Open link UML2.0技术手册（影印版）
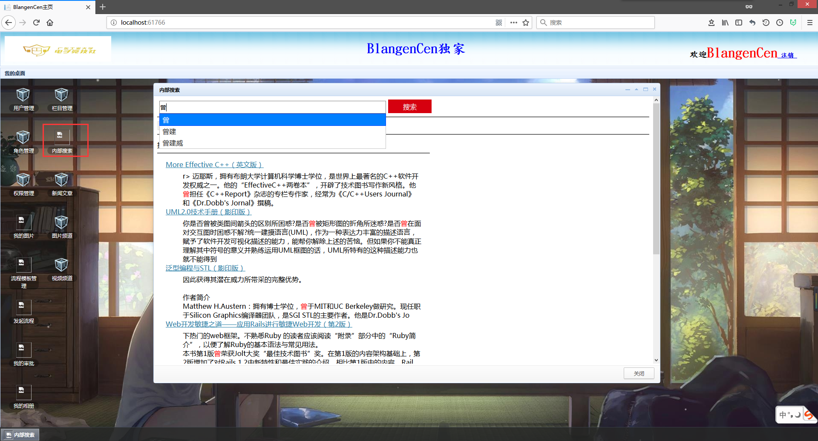 pyautogui.click(x=208, y=212)
